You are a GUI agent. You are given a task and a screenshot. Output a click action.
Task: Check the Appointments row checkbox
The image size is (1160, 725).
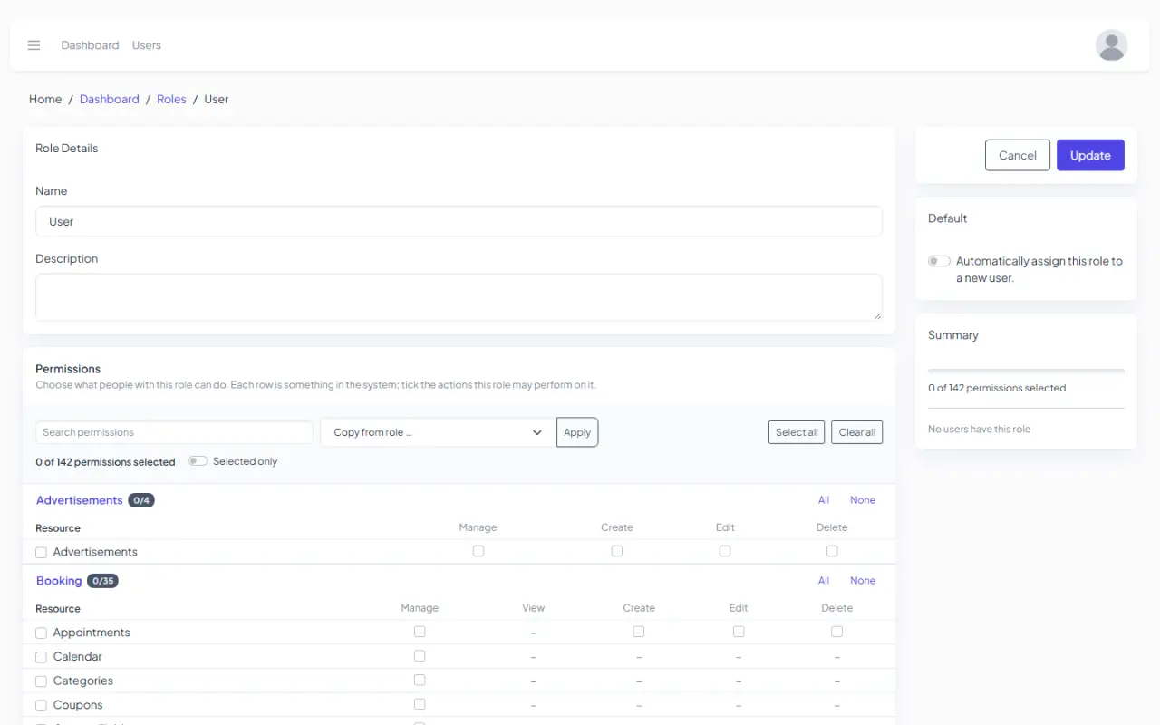coord(41,633)
